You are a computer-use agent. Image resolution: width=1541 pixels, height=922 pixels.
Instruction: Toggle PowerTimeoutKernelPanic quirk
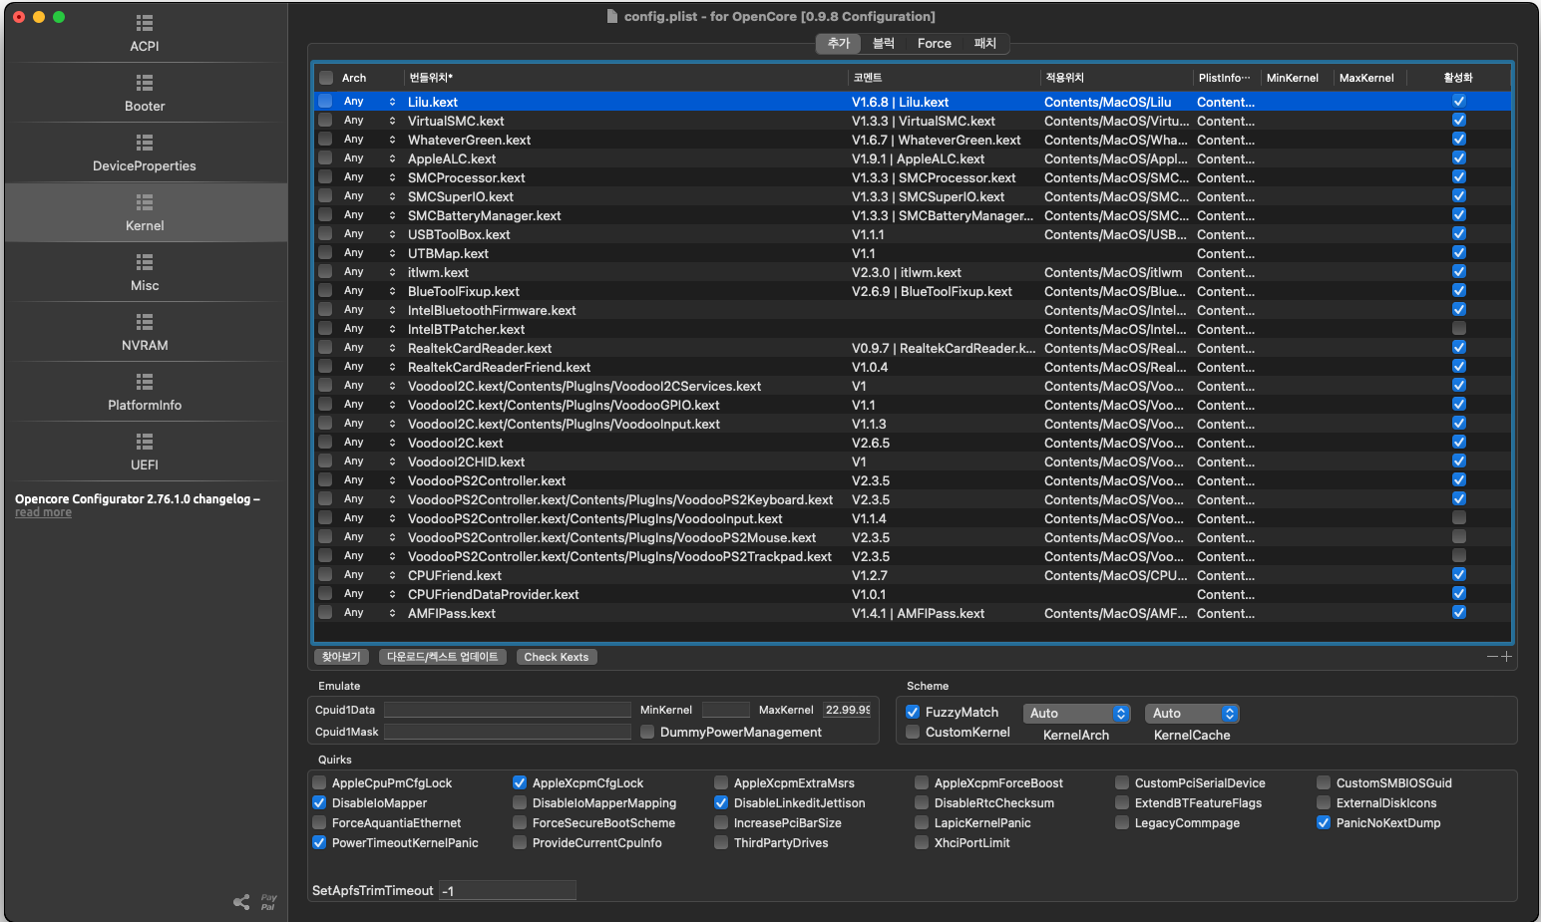click(319, 842)
